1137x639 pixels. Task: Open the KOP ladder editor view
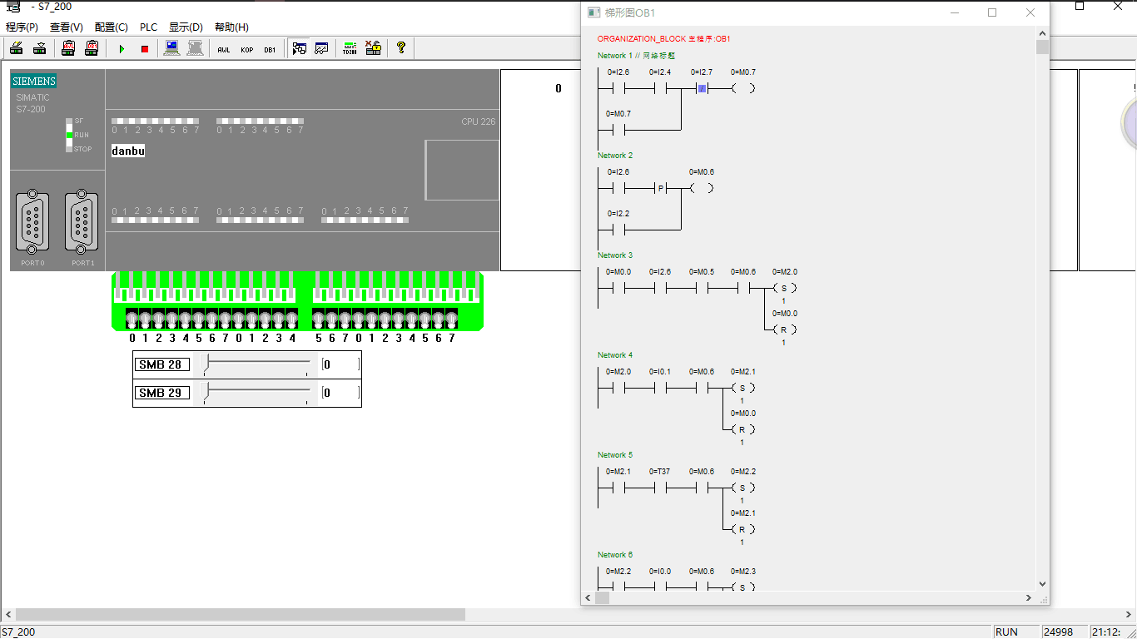[246, 48]
